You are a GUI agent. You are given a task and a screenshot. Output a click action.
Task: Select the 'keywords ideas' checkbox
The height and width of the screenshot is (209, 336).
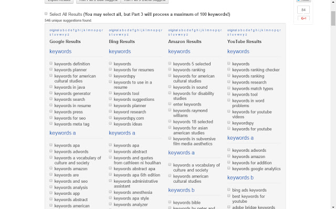point(110,123)
